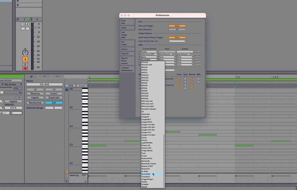Click the clip play triangle beside the Velocity lane

coord(67,181)
